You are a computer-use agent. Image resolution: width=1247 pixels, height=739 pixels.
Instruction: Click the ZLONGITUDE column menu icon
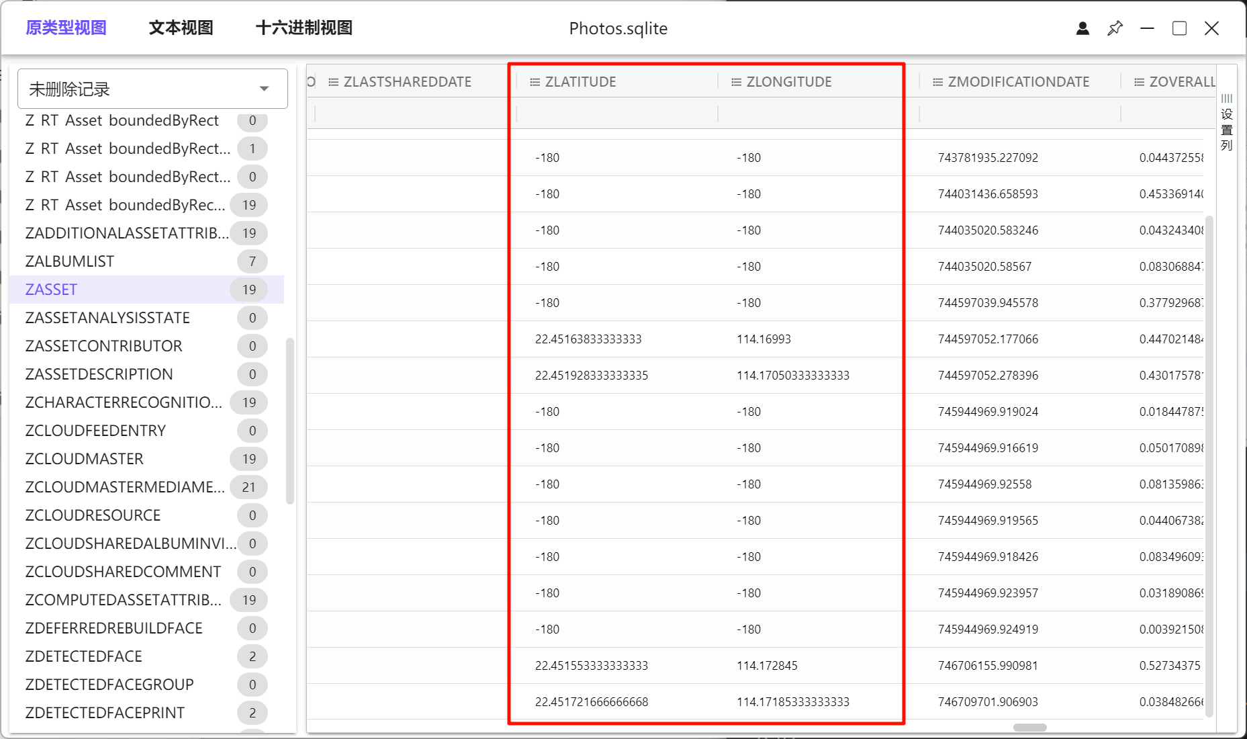pos(736,82)
